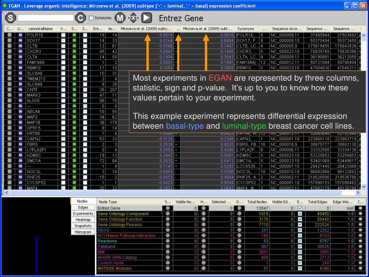Click the grey square icon in POLR1E row

(9, 35)
